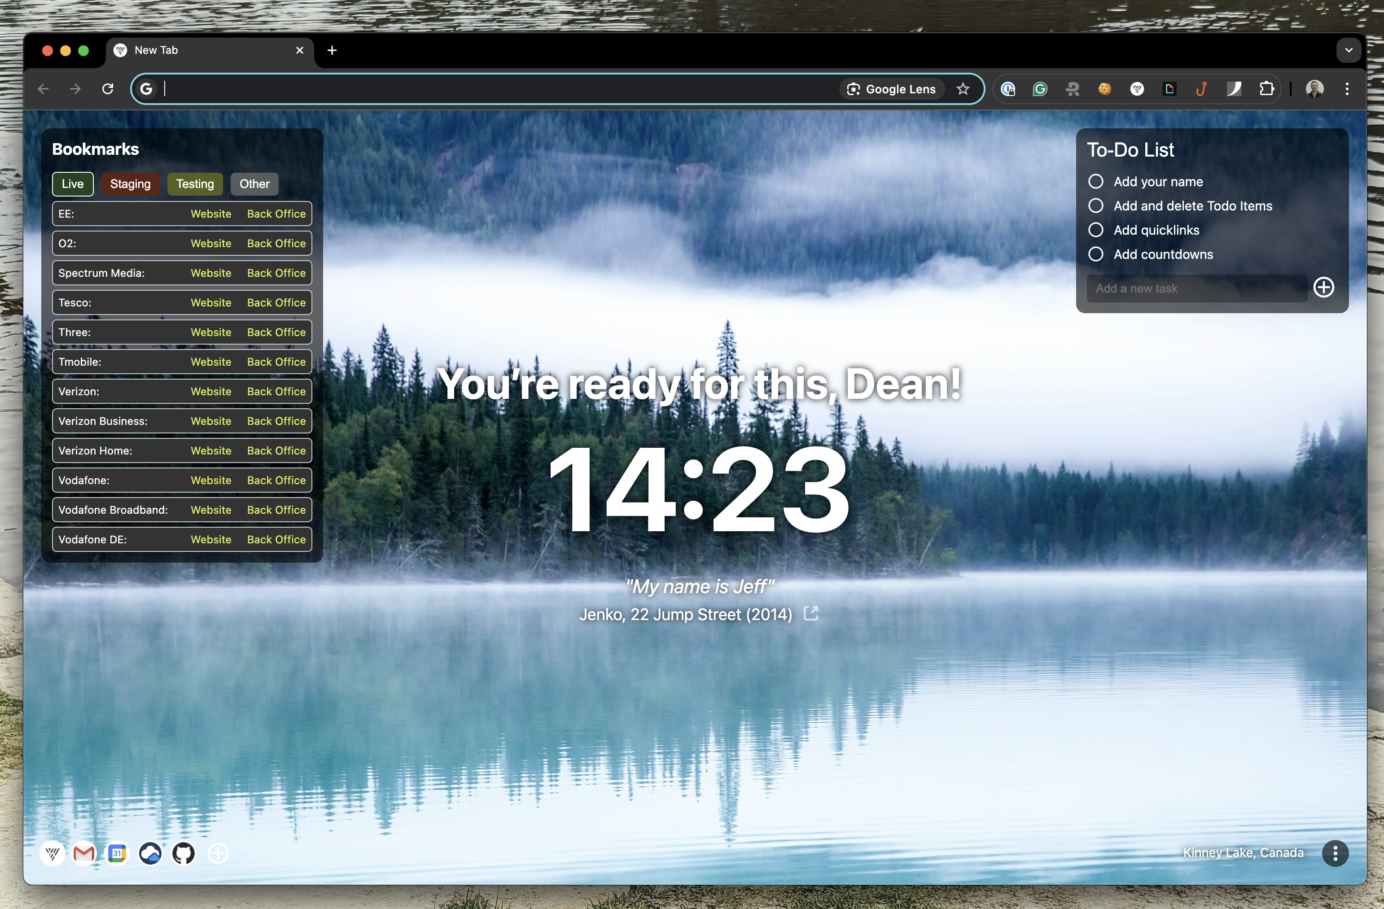
Task: Check off the 'Add your name' task
Action: tap(1095, 181)
